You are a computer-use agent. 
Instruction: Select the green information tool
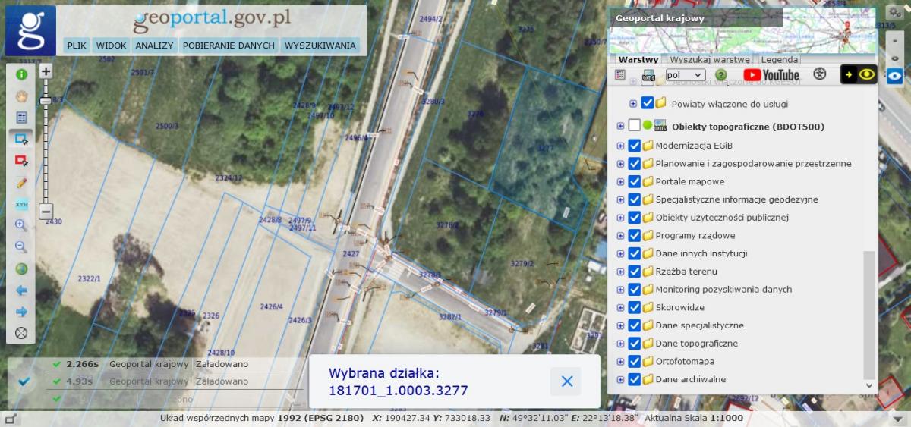coord(21,74)
